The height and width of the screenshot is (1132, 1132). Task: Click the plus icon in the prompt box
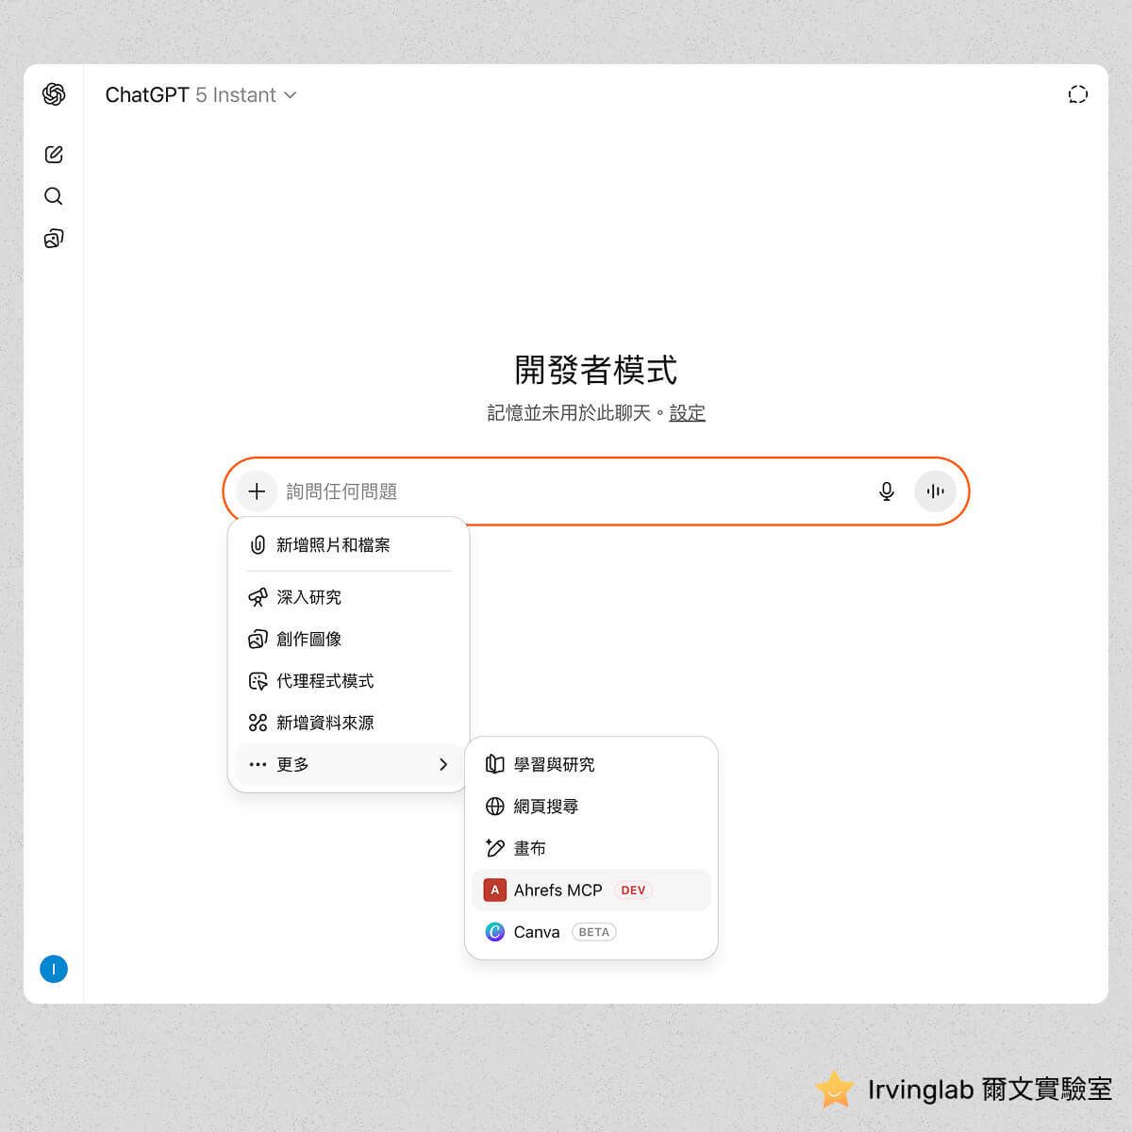click(x=257, y=491)
